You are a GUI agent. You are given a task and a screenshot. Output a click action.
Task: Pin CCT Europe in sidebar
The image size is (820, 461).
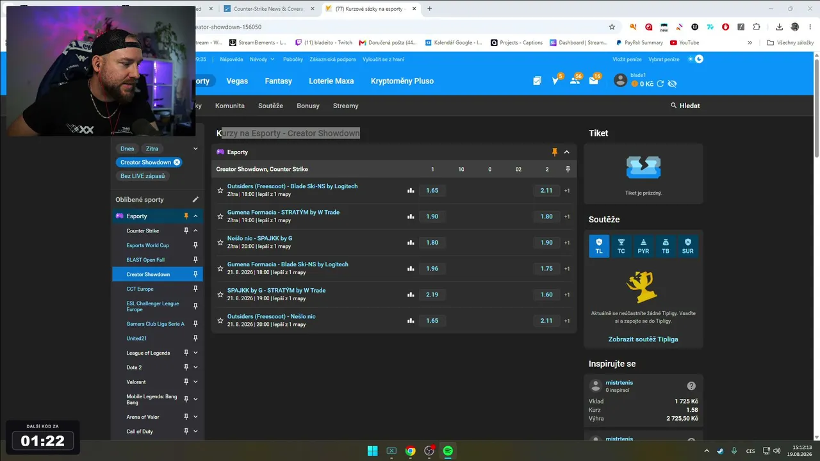(x=195, y=289)
